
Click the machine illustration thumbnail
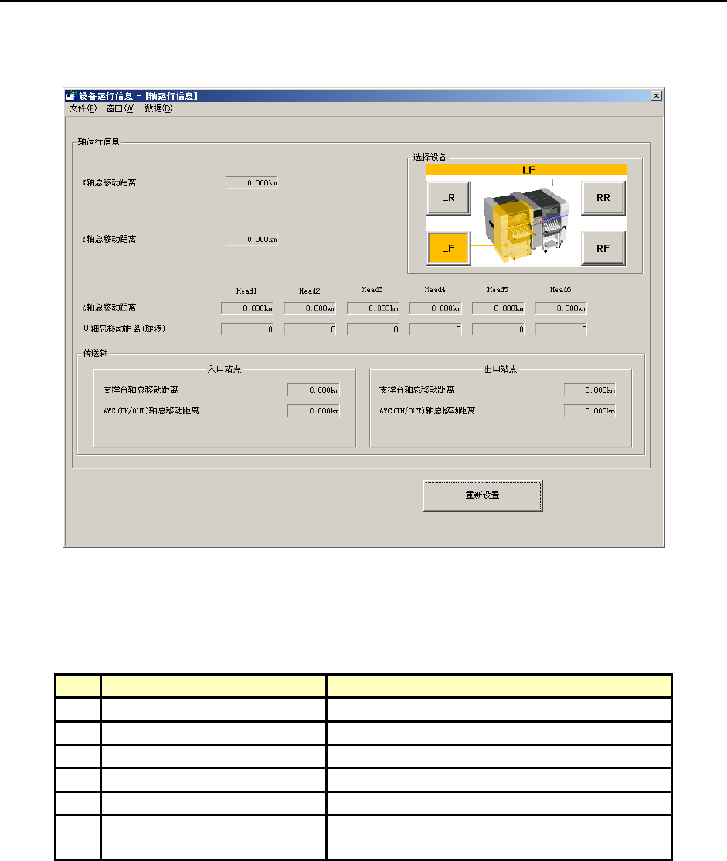(x=525, y=221)
